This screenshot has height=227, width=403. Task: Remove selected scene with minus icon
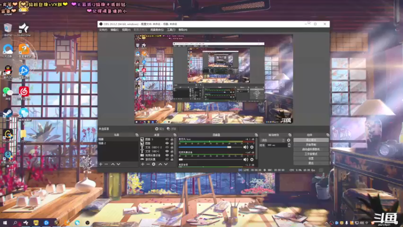point(106,164)
